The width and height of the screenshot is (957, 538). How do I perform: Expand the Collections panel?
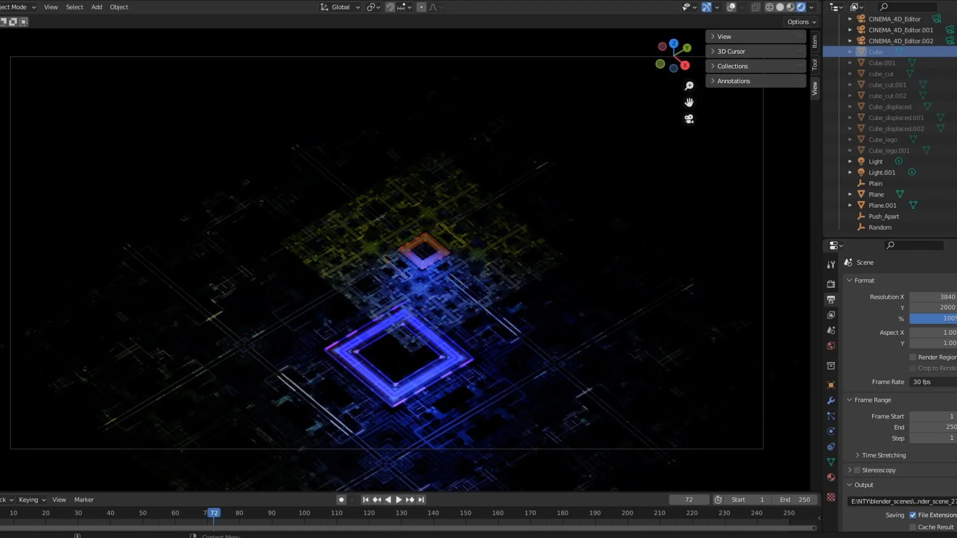point(756,66)
